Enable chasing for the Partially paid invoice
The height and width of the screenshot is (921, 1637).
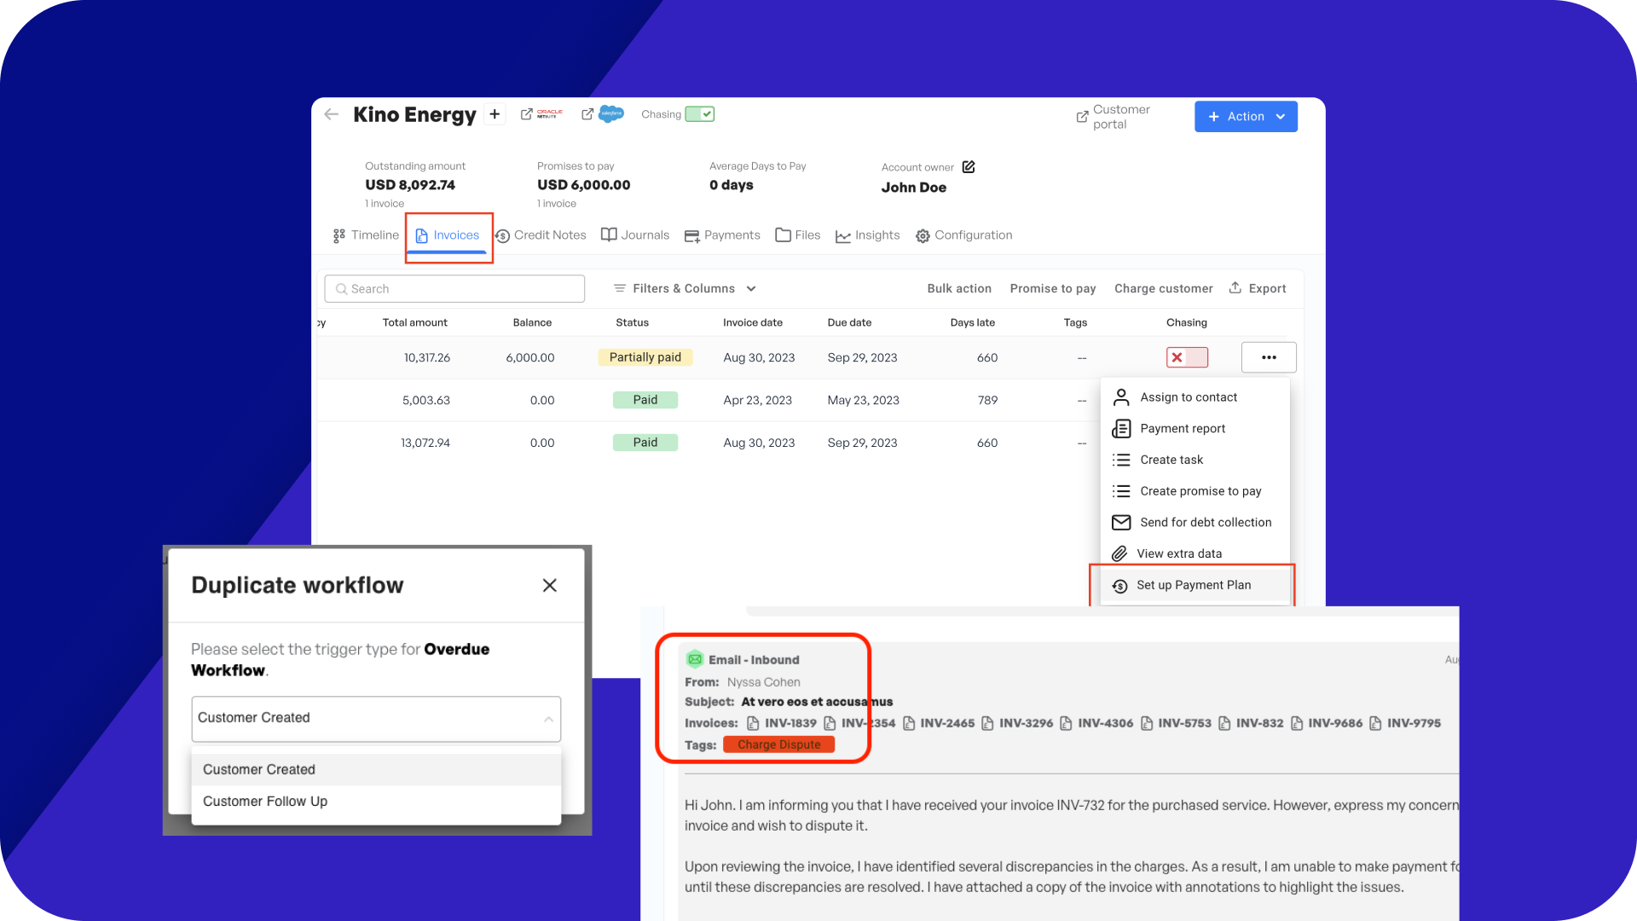pos(1187,357)
